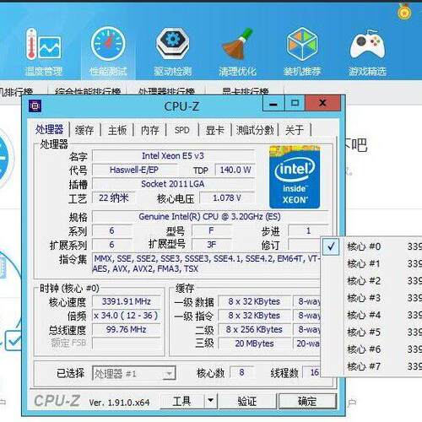Open the 主板 mainboard tab
The height and width of the screenshot is (422, 422).
(x=117, y=130)
